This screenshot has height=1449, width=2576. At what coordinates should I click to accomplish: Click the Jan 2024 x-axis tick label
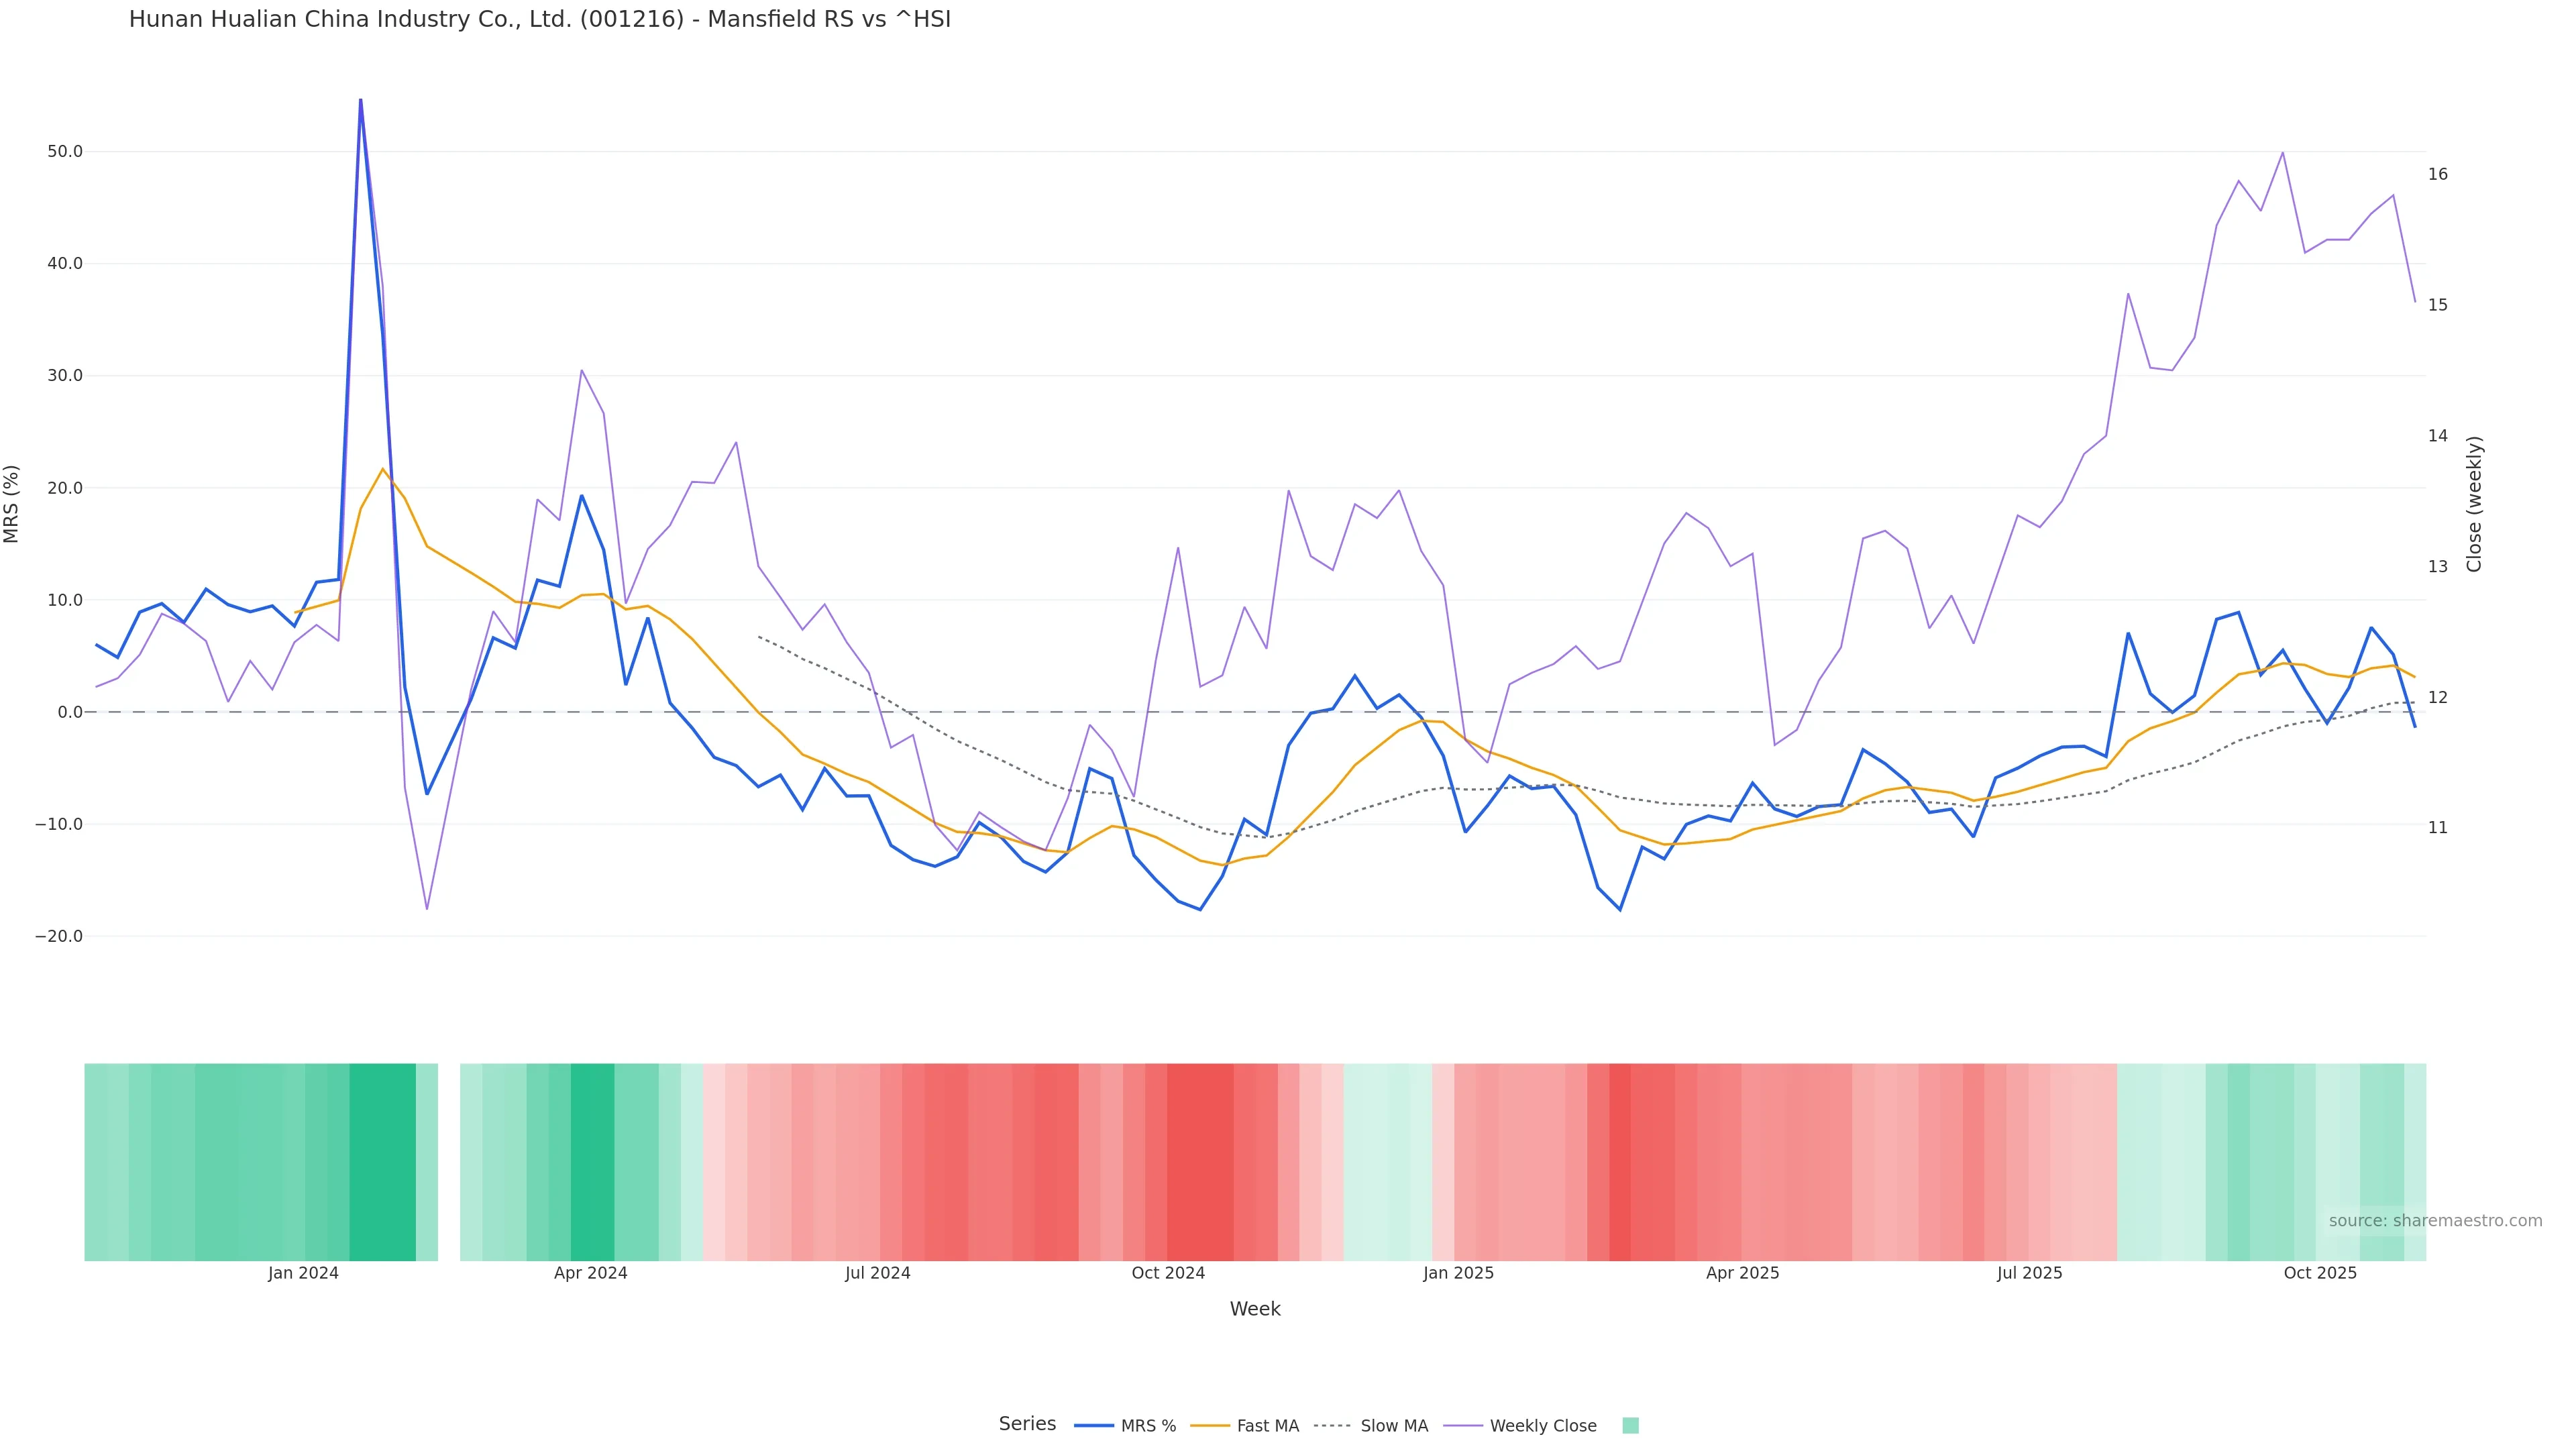coord(303,1273)
